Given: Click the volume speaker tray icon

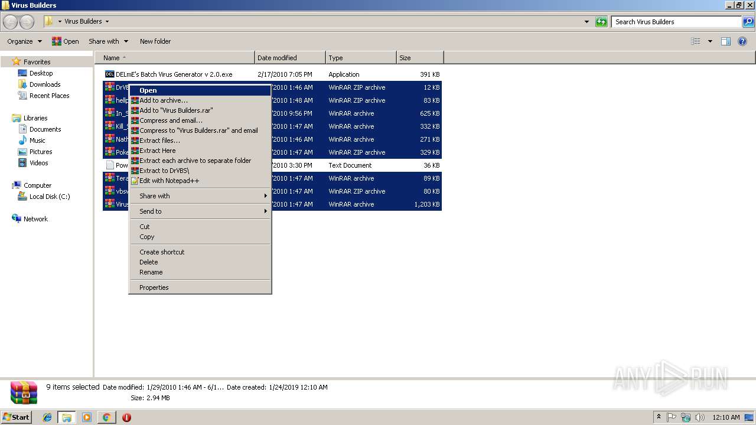Looking at the screenshot, I should [700, 417].
